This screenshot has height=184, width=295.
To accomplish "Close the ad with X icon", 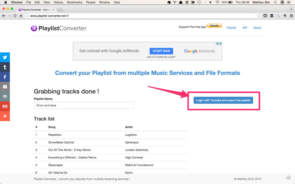I will tap(221, 44).
